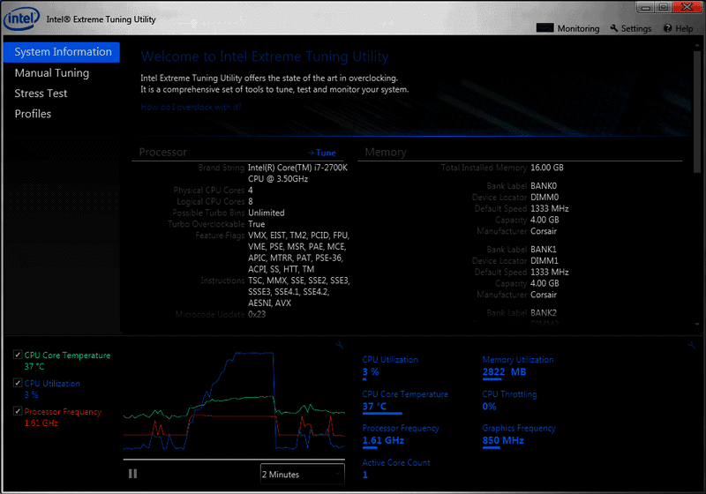Toggle CPU Utilization graph checkbox
The width and height of the screenshot is (706, 494).
pos(18,383)
